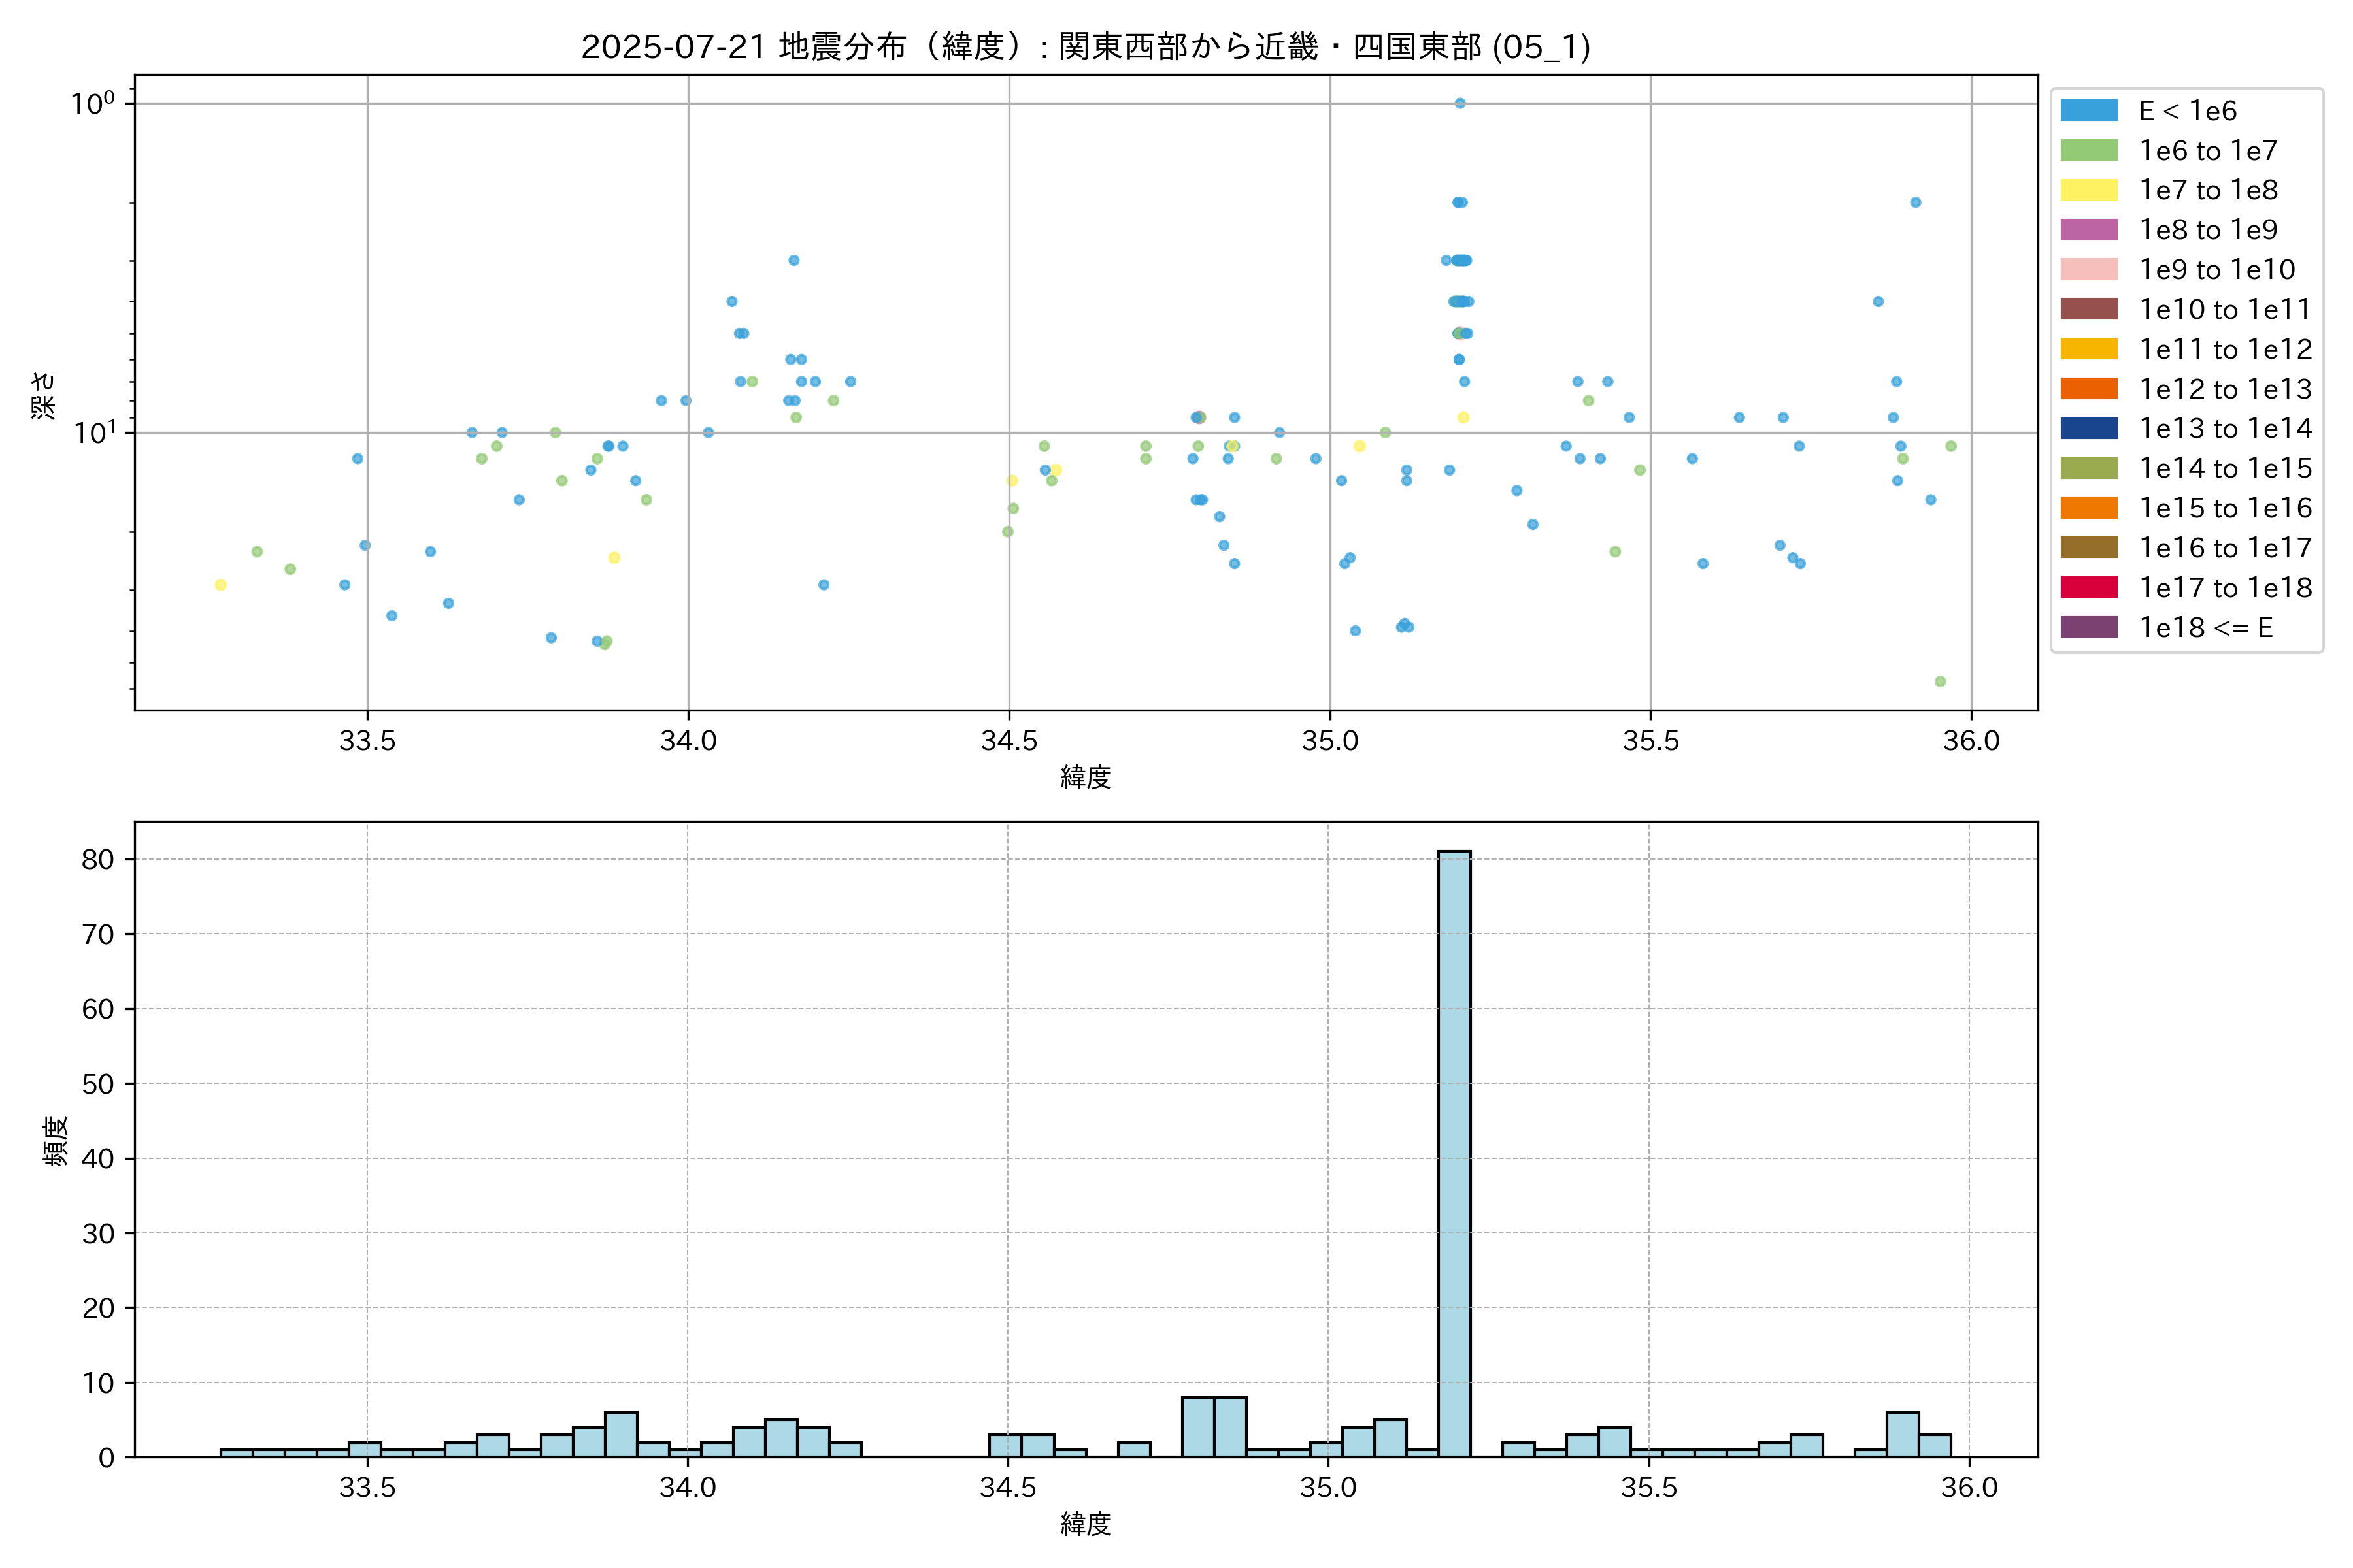Click the 深さ y-axis label
2353x1568 pixels.
click(44, 395)
